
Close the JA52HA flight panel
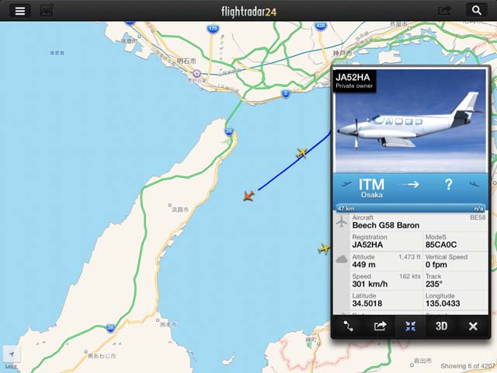pyautogui.click(x=473, y=326)
